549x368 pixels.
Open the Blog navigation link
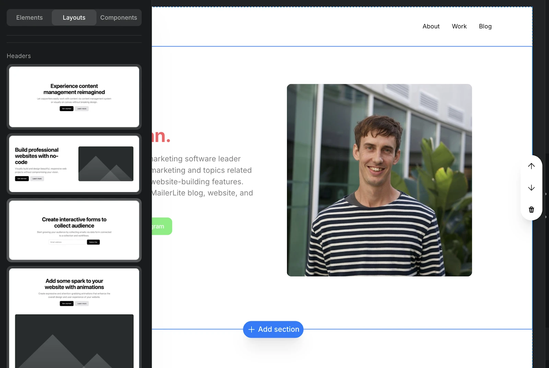pyautogui.click(x=485, y=26)
